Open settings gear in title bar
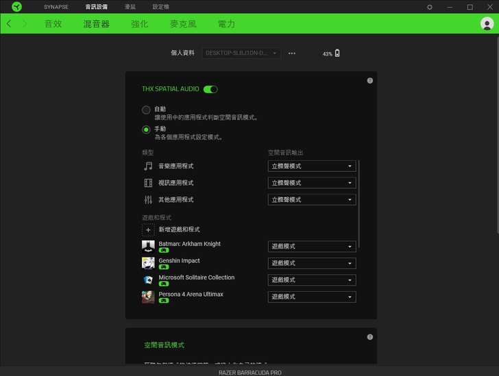Screen dimensions: 499x376 click(430, 7)
